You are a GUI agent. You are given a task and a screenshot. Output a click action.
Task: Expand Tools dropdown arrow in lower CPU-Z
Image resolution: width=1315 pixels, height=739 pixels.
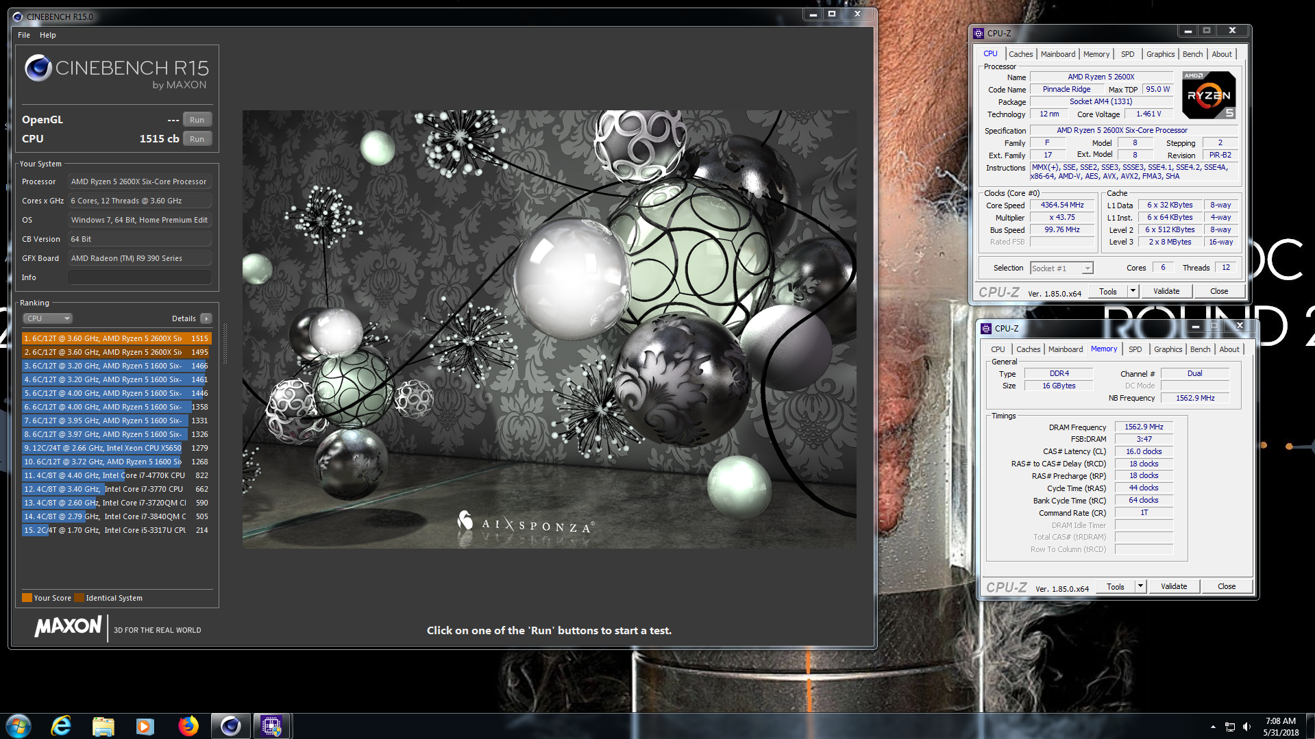(x=1140, y=586)
